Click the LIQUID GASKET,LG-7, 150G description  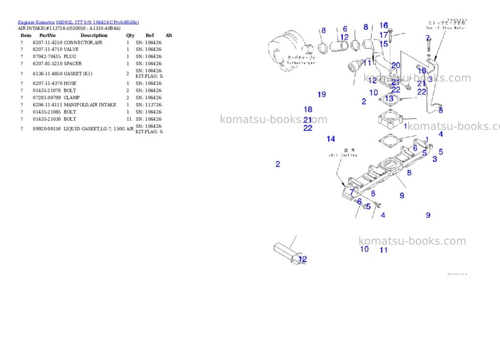[94, 129]
